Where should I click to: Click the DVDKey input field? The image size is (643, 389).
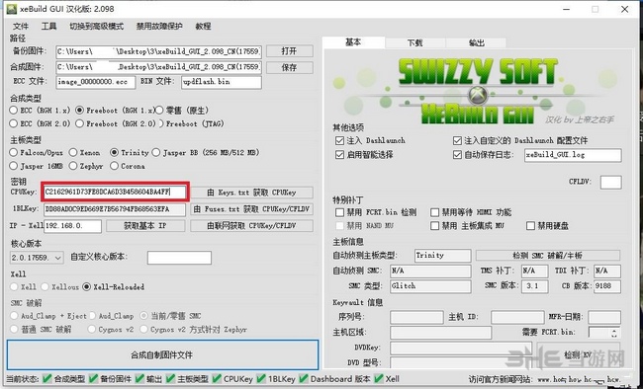(x=462, y=348)
